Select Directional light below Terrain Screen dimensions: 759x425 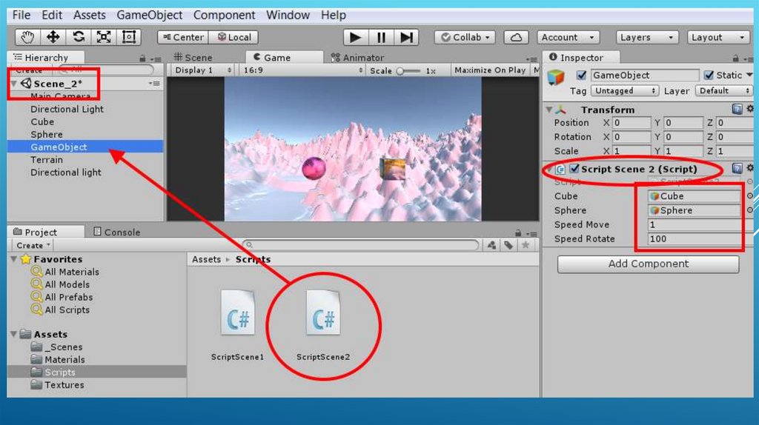(x=66, y=172)
